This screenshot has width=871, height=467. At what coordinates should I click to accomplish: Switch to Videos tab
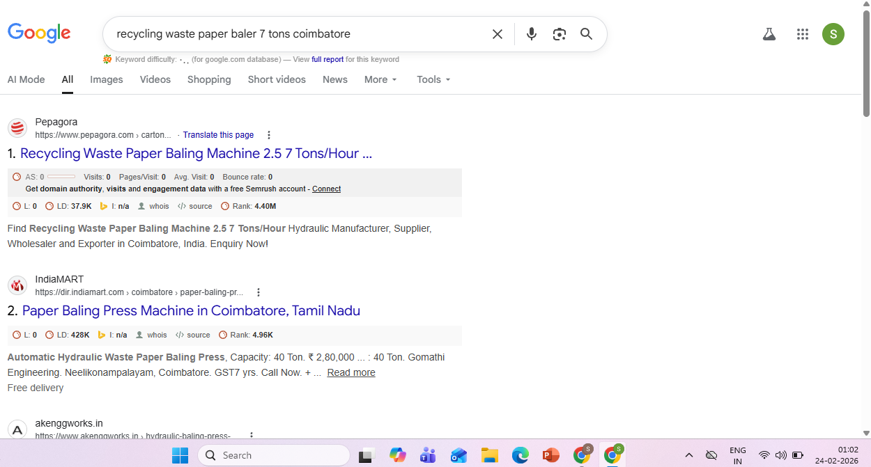click(155, 79)
